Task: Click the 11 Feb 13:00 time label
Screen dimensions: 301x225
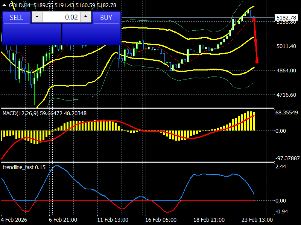Action: point(112,220)
